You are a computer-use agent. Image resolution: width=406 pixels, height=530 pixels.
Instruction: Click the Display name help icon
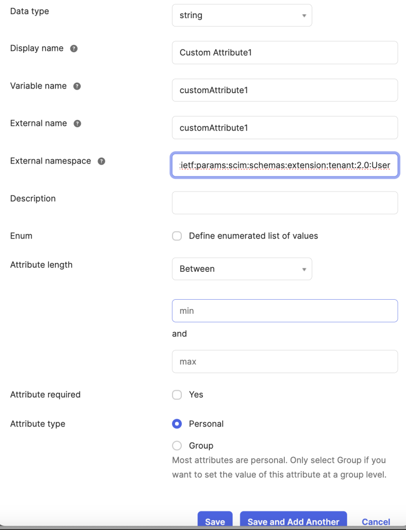click(74, 49)
